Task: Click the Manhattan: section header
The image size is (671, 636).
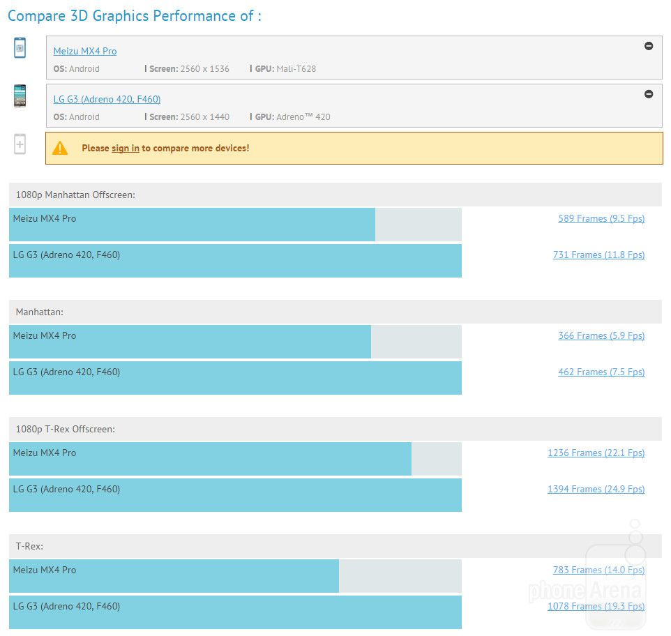Action: [x=335, y=312]
